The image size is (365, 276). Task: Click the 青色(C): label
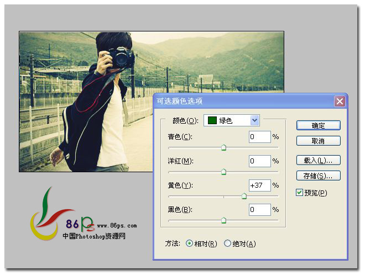click(x=180, y=137)
